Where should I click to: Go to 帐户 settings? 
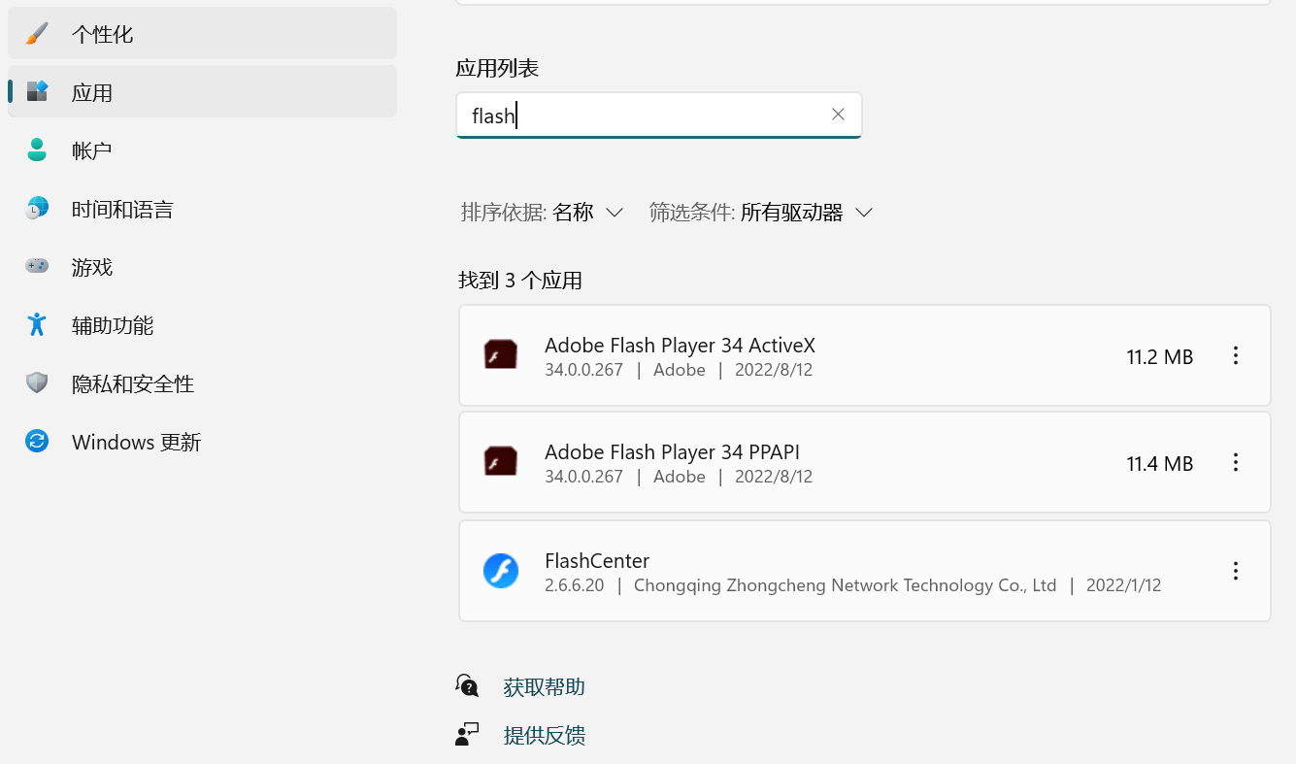click(202, 150)
